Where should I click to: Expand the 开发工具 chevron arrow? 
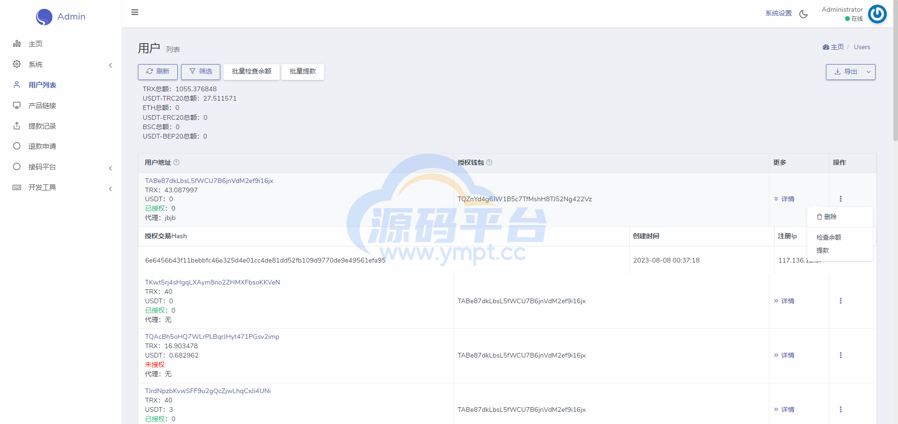point(110,189)
